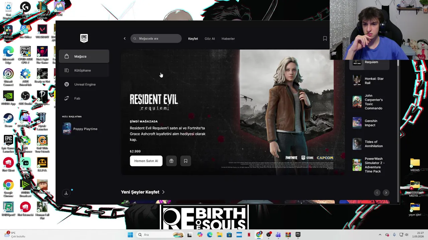Open League of Legends desktop icon
Viewport: 428px width, 240px height.
coord(42,11)
